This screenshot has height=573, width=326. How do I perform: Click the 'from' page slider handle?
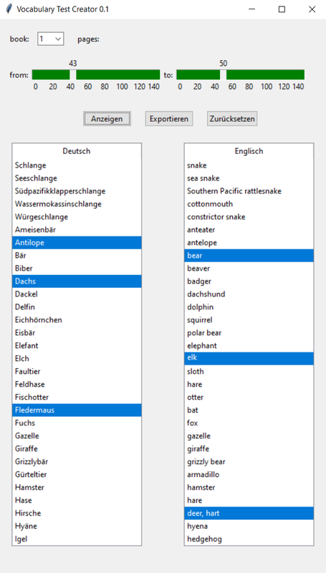[x=73, y=74]
